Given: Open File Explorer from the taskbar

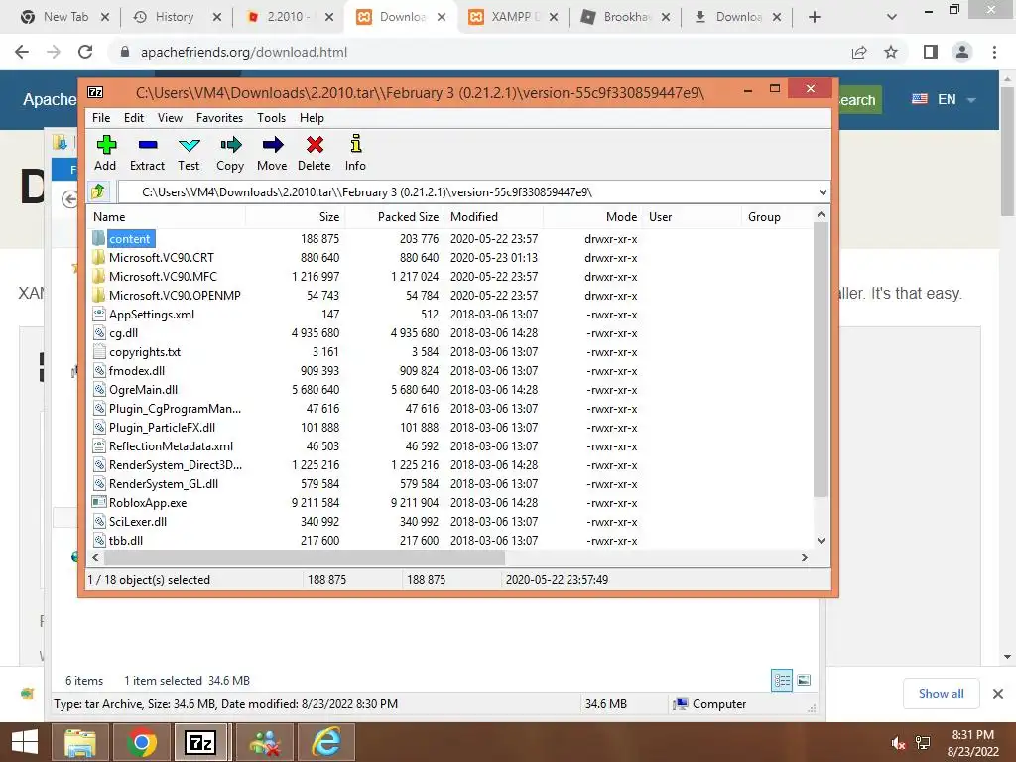Looking at the screenshot, I should pos(80,742).
